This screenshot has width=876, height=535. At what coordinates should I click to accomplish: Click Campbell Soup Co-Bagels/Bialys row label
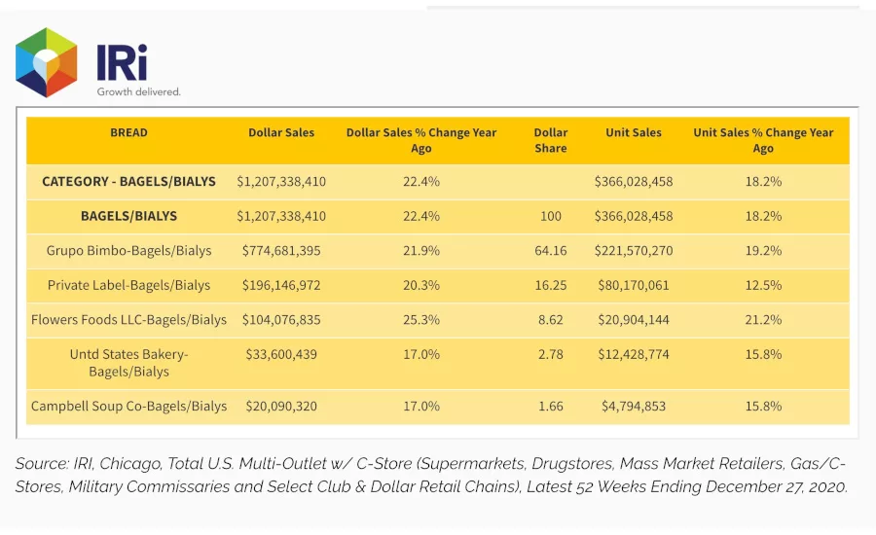tap(129, 406)
